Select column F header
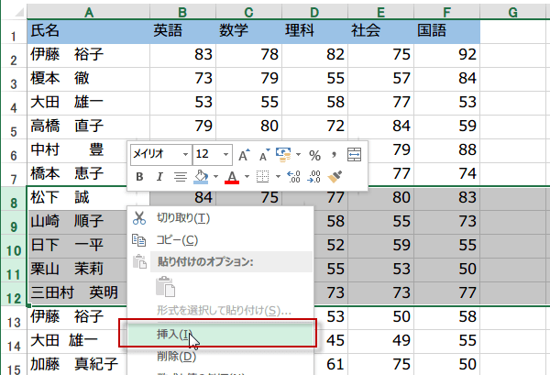 coord(446,13)
